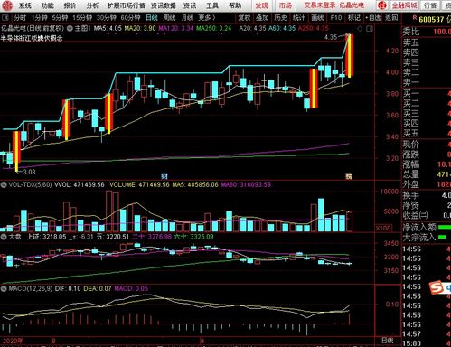Open the 更多 period options
Screen dimensions: 451x347
(x=207, y=18)
